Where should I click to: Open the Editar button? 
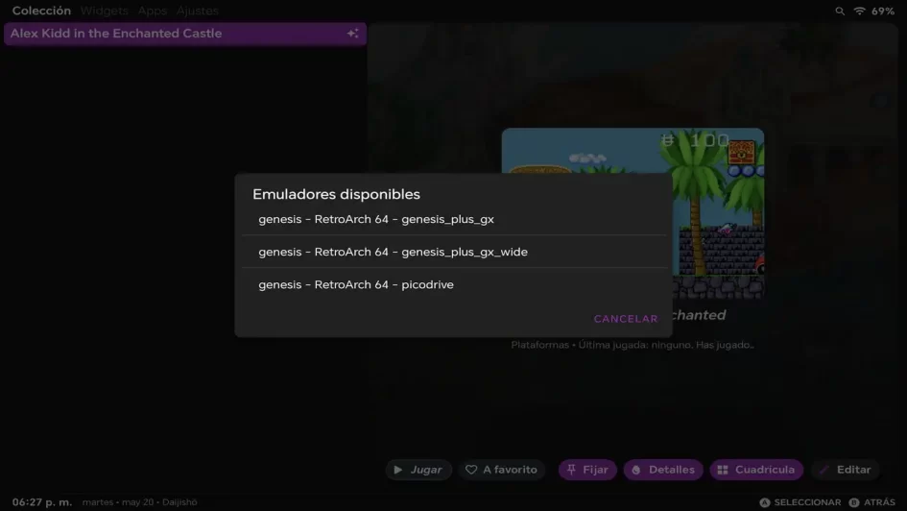point(846,470)
